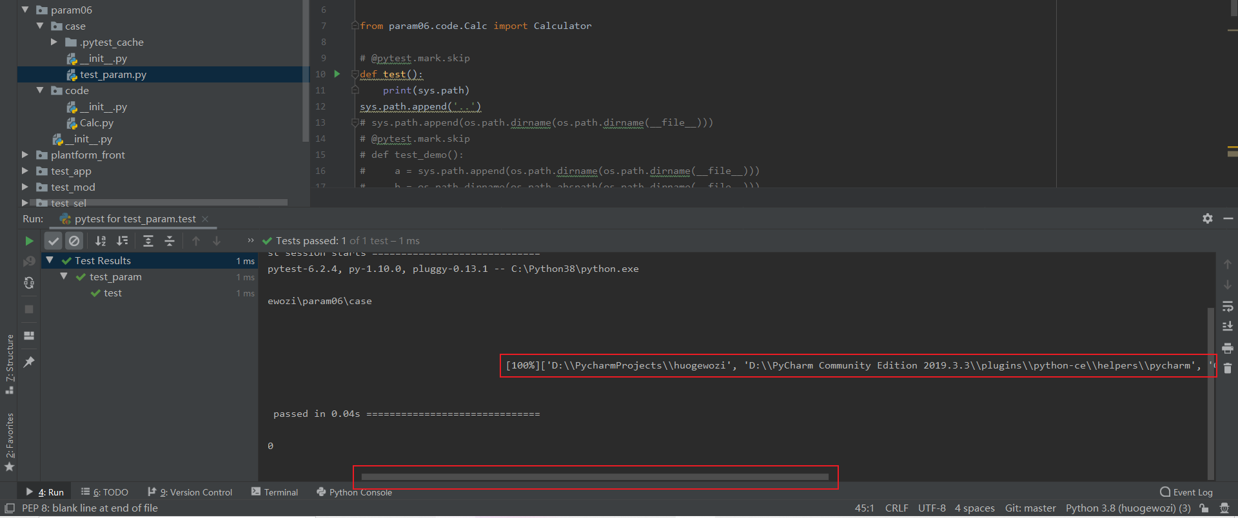Viewport: 1238px width, 518px height.
Task: Open the Python Console tool window
Action: 354,492
